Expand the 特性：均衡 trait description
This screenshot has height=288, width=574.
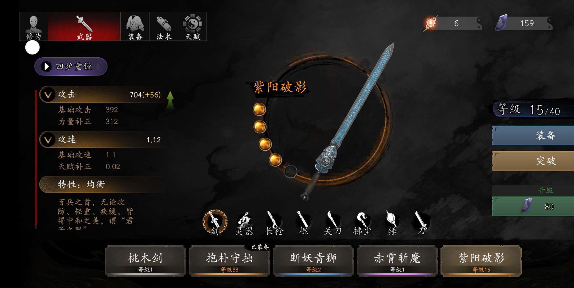tap(103, 184)
